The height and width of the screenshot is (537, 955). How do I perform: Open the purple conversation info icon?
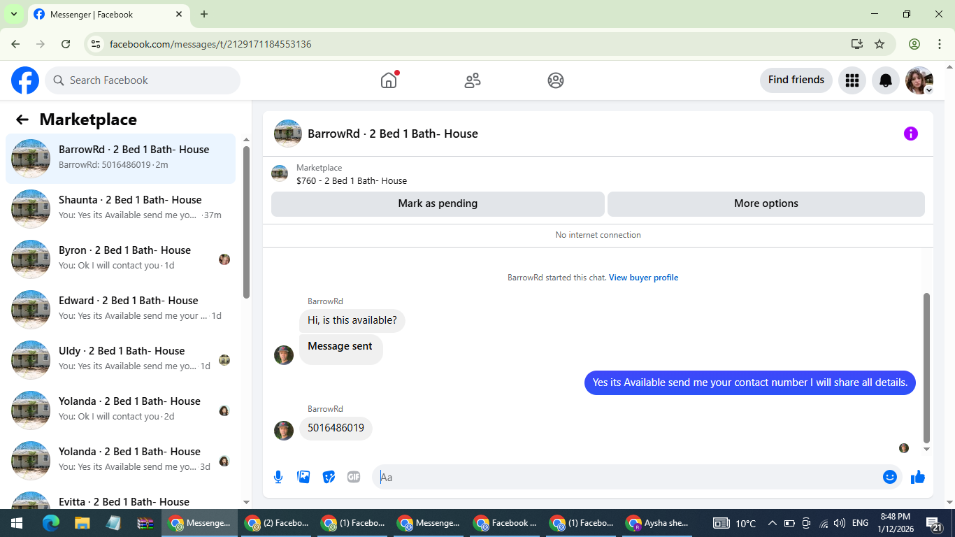(910, 134)
